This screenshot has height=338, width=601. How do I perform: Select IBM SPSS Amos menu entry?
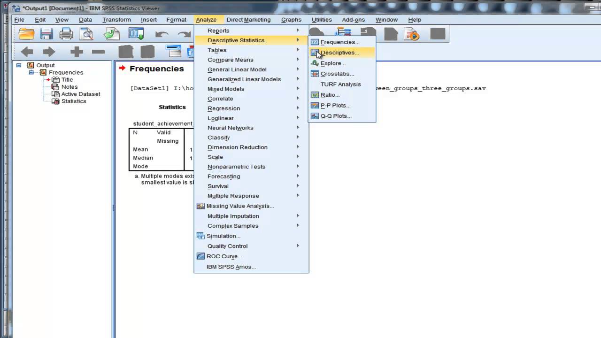pyautogui.click(x=251, y=267)
